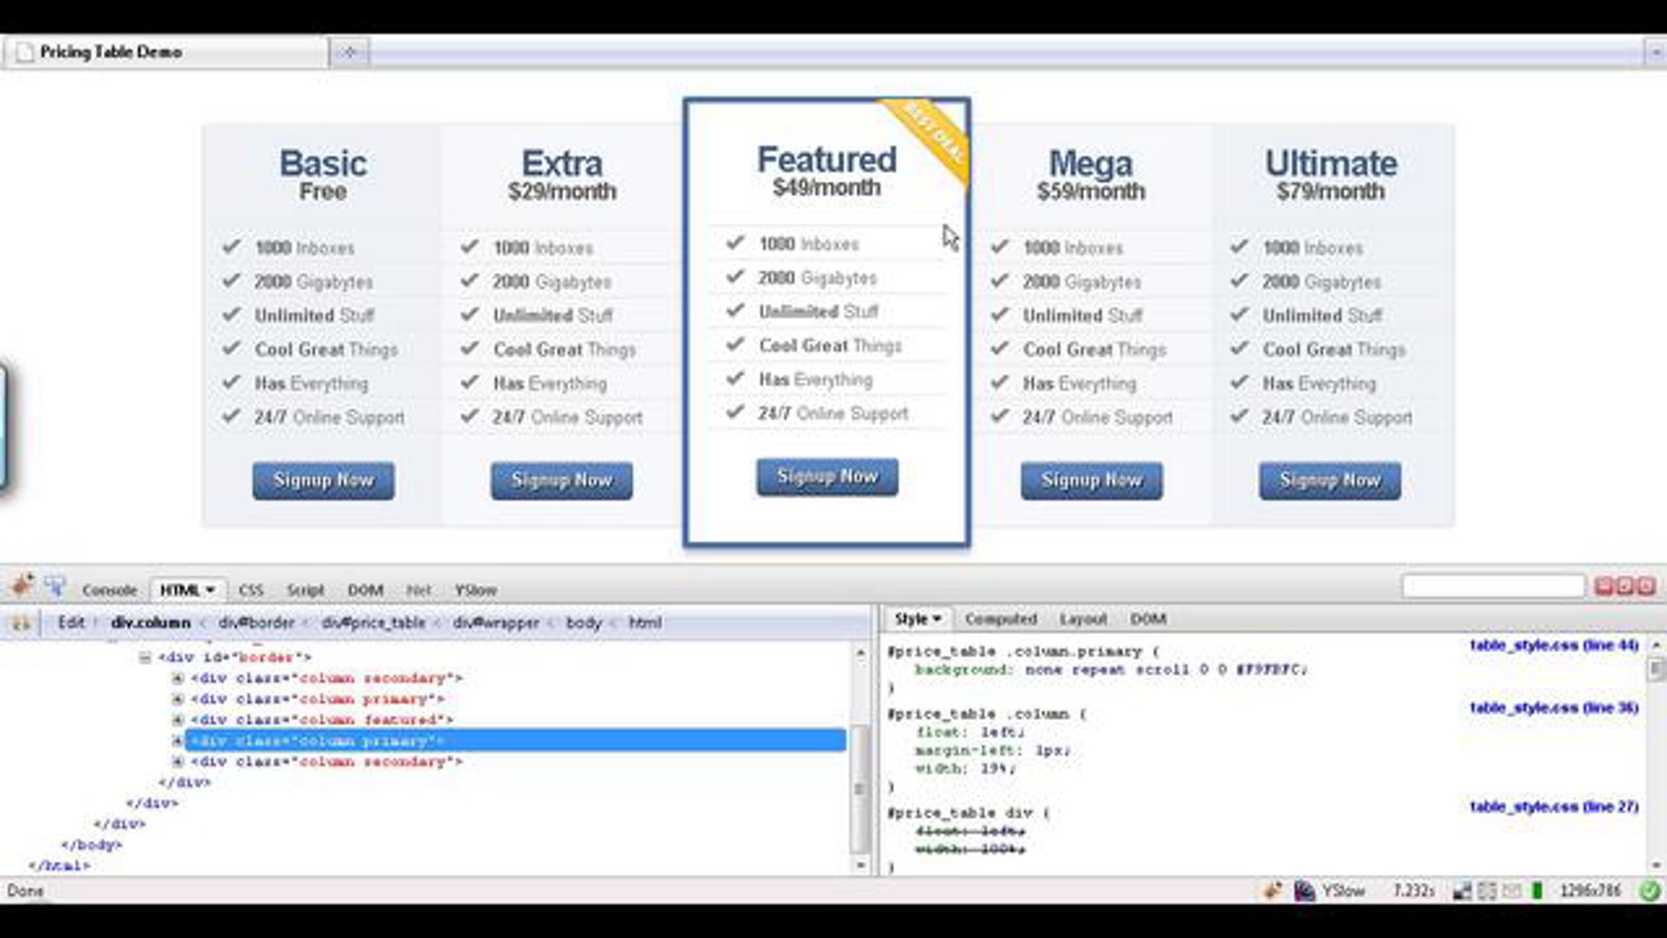
Task: Click the Featured plan heading
Action: click(x=827, y=160)
